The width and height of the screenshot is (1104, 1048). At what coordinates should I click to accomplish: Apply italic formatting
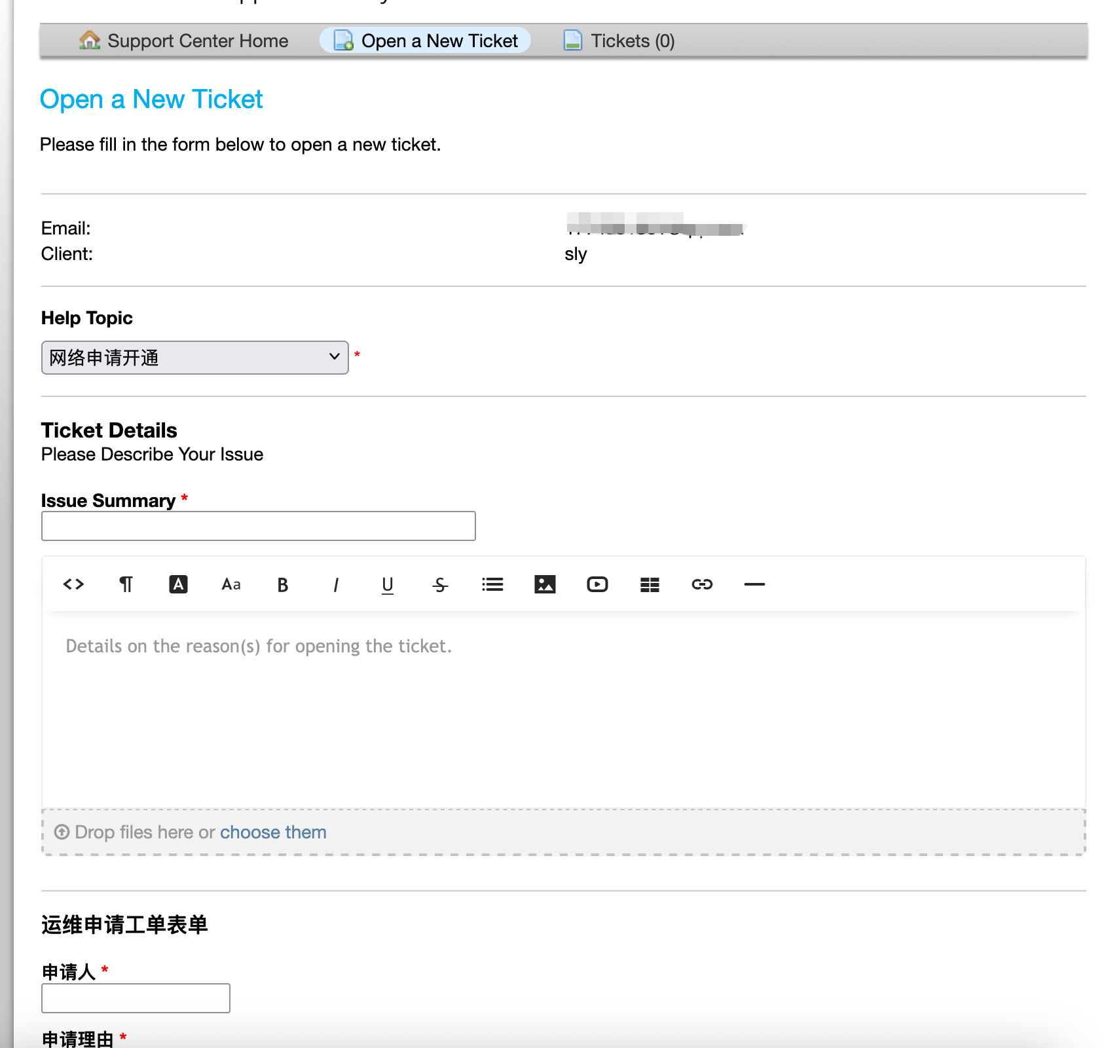point(335,584)
